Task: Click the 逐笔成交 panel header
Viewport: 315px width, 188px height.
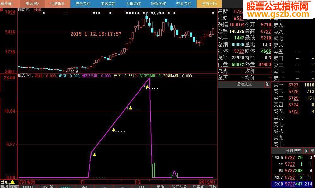Action: 244,84
